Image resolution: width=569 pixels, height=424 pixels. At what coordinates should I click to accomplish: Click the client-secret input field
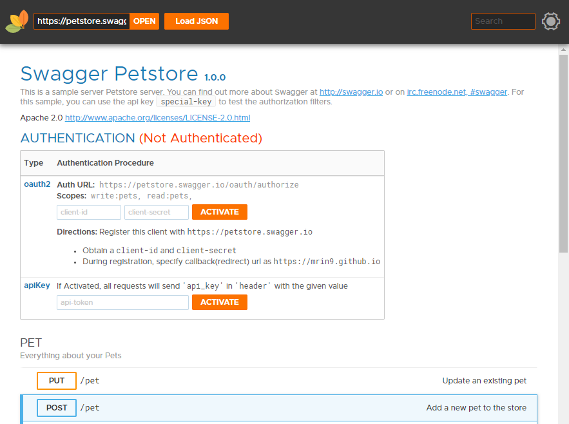[x=157, y=212]
